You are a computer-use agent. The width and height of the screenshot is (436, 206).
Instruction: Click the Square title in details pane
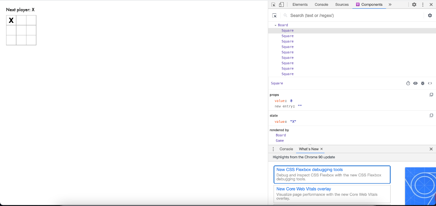(x=277, y=83)
